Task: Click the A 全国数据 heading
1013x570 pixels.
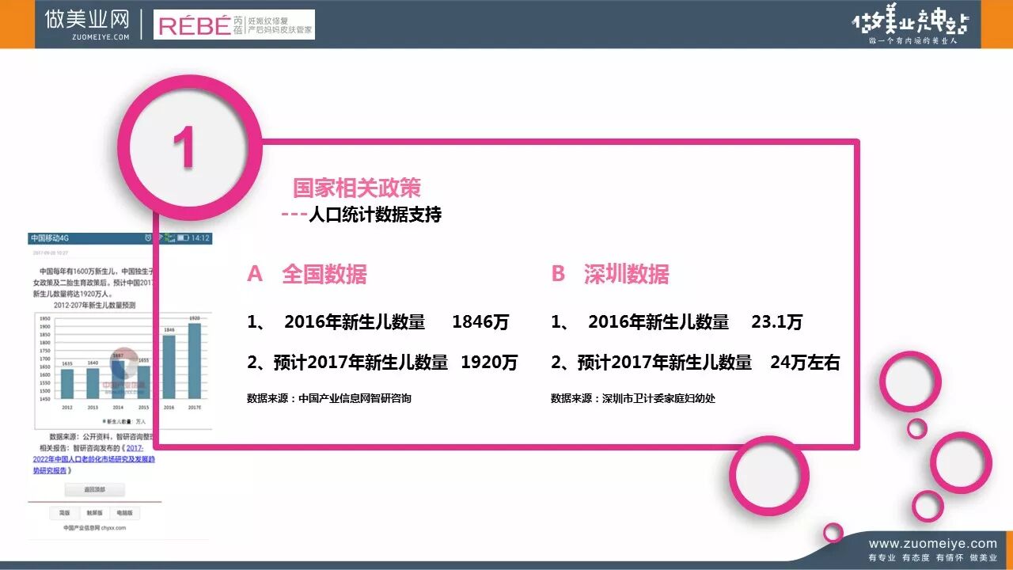Action: click(x=307, y=274)
